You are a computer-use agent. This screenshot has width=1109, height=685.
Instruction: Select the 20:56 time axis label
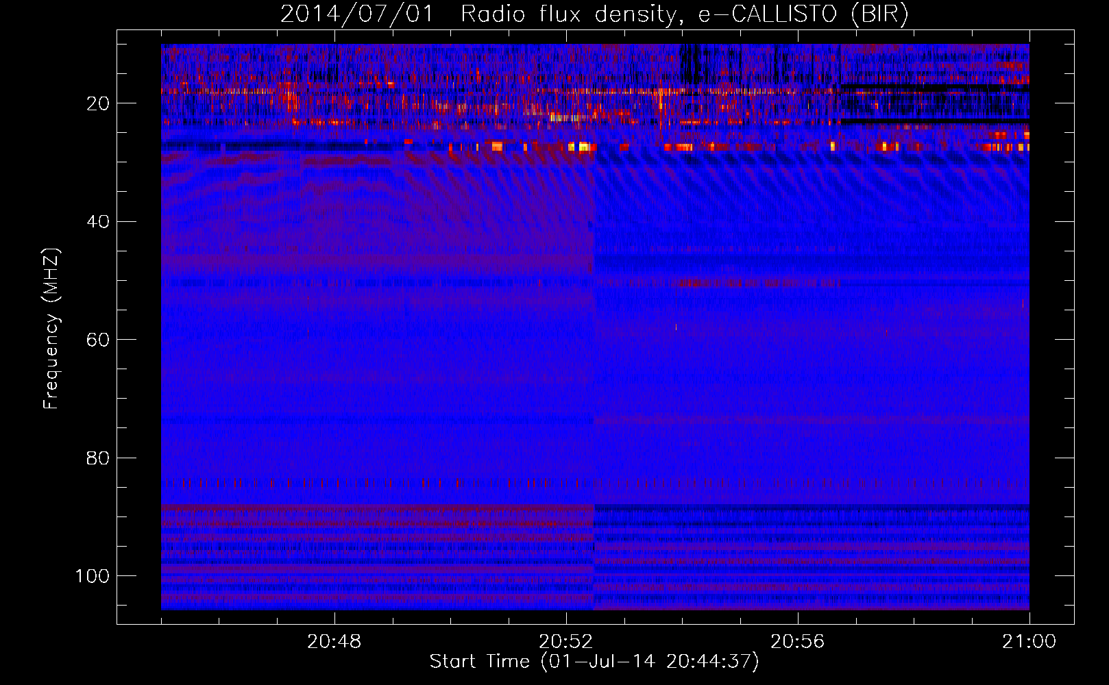(x=797, y=642)
